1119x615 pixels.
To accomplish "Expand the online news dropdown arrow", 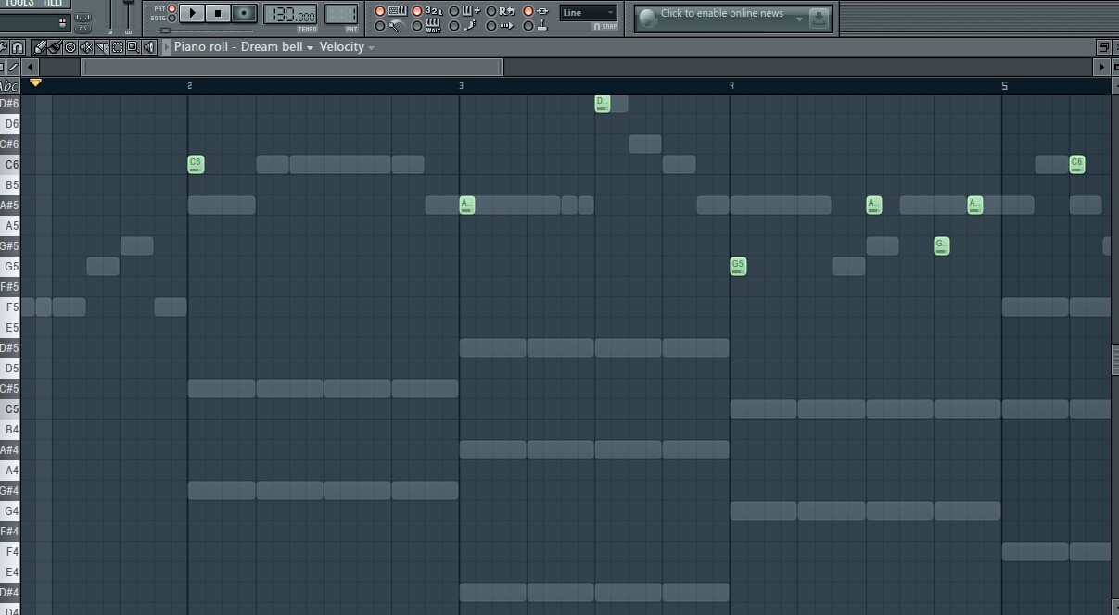I will pos(799,19).
